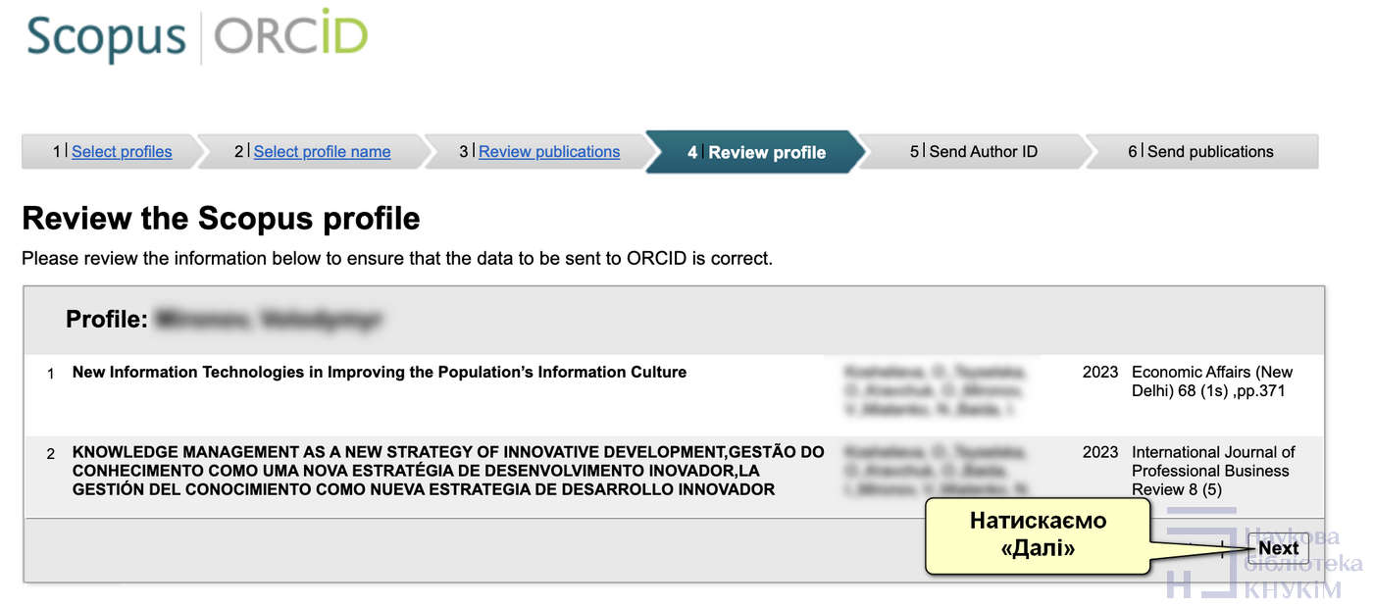Click the blurred authors of publication 1
The image size is (1373, 608).
tap(935, 391)
